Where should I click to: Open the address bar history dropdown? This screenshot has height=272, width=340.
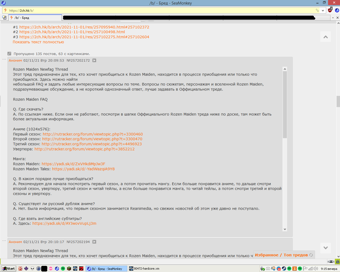point(323,10)
